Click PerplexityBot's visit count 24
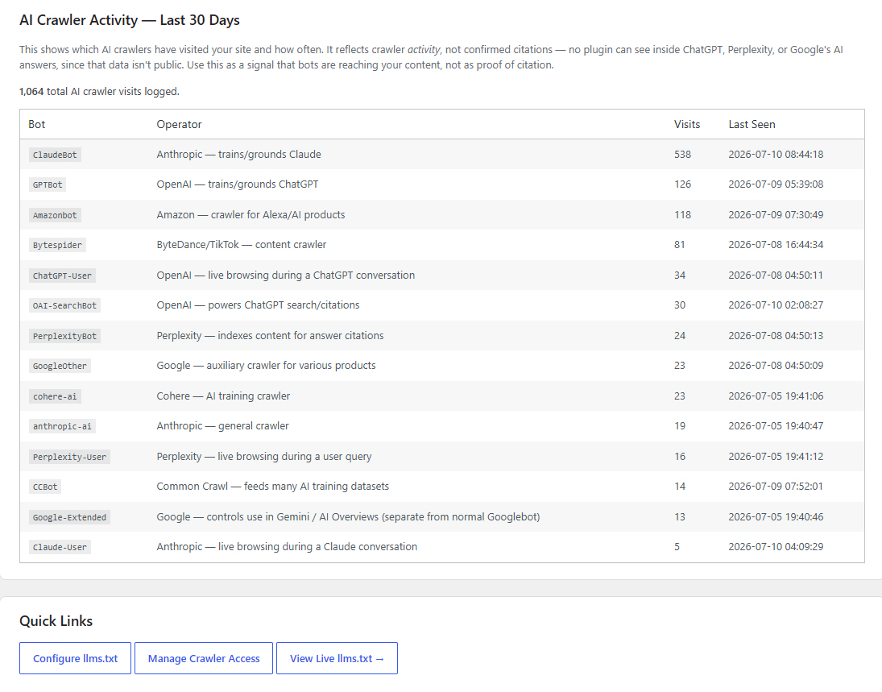This screenshot has width=882, height=692. 680,335
